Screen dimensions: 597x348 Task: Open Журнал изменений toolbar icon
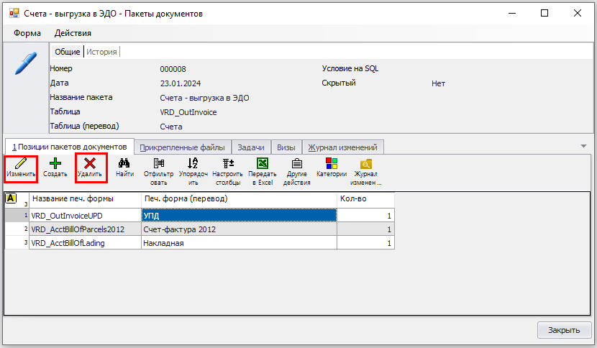366,164
